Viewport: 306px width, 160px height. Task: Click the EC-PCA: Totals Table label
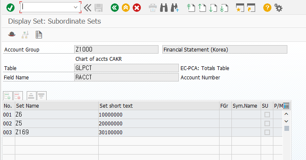[x=205, y=68]
